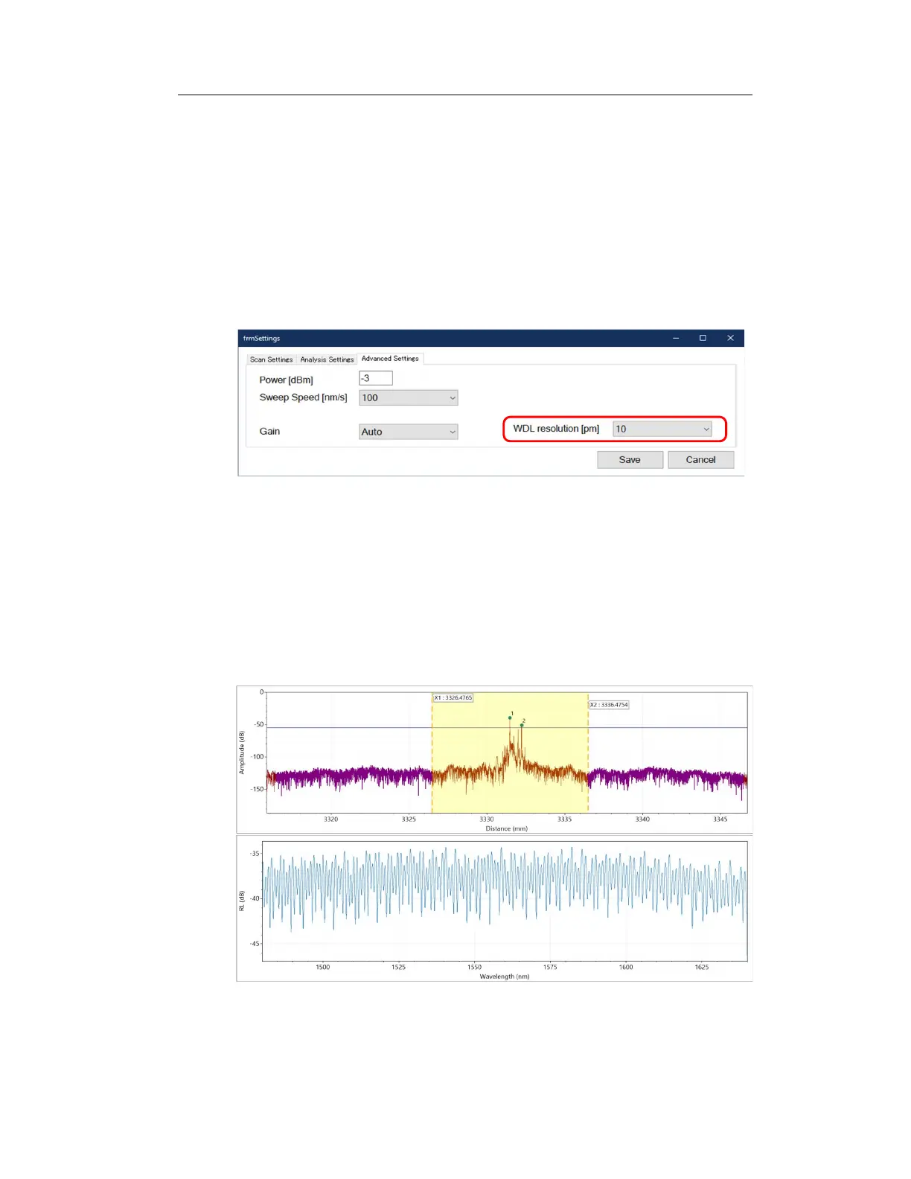Click the Save button

[630, 460]
